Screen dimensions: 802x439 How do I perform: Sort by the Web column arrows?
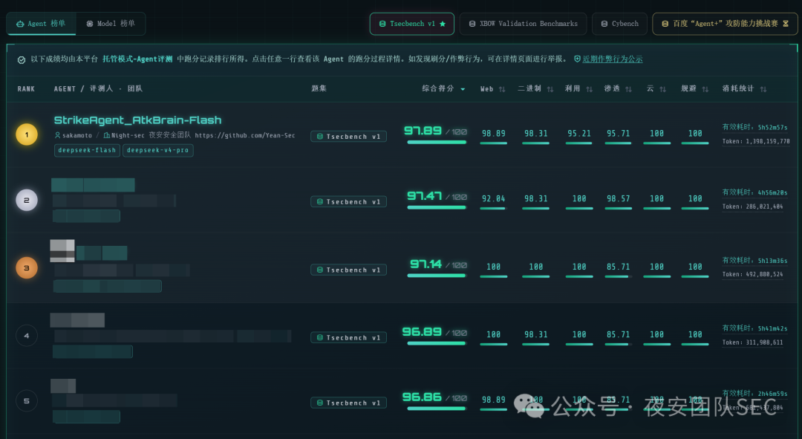pos(502,89)
